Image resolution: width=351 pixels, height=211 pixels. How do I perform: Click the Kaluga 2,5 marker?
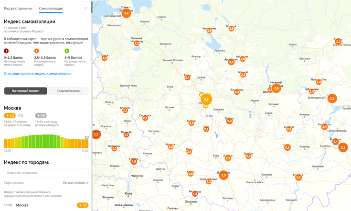(191, 123)
